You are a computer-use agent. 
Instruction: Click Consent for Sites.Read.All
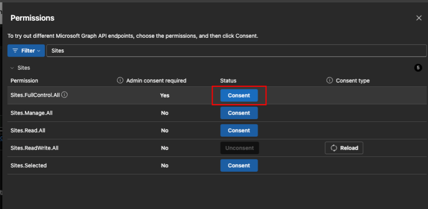tap(239, 130)
